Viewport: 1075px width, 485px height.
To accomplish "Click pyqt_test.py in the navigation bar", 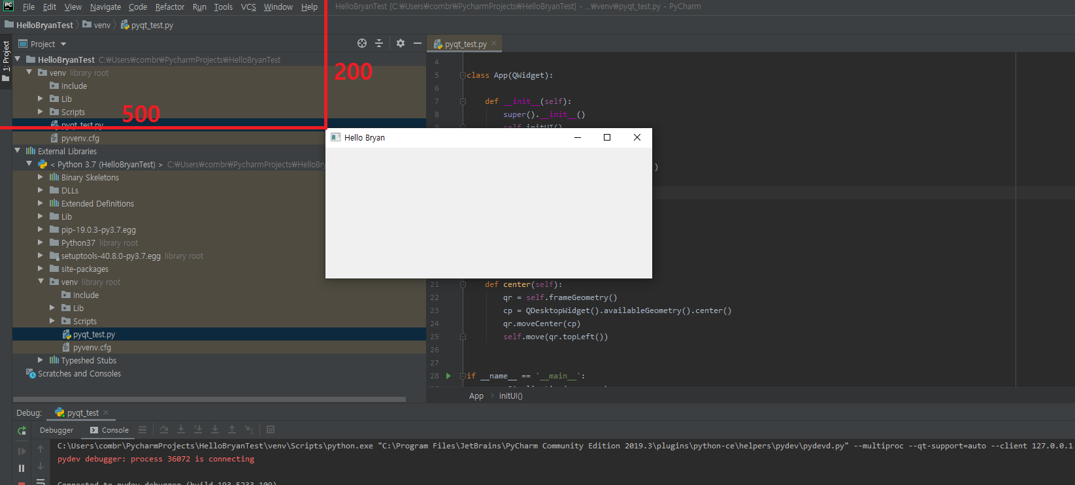I will (x=147, y=25).
